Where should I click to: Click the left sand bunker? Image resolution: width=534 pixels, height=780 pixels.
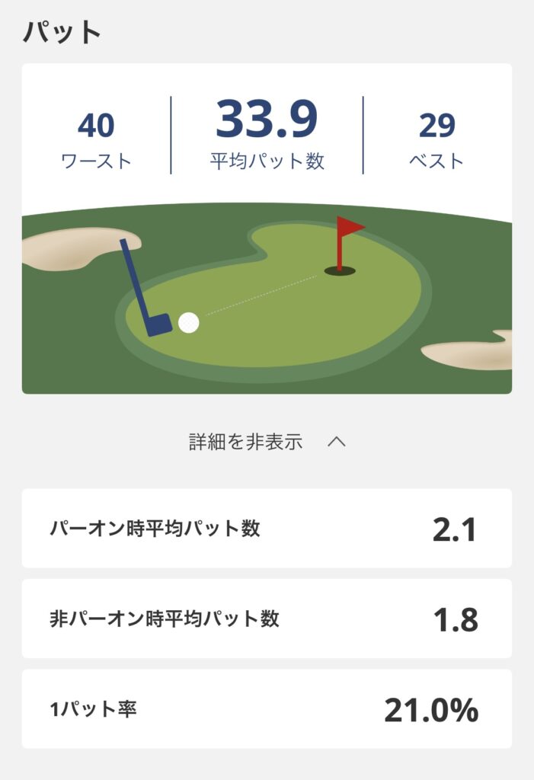[76, 248]
